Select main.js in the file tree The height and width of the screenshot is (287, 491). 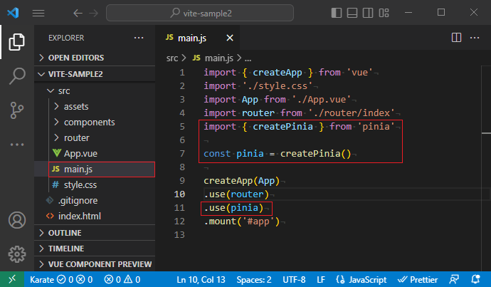click(95, 169)
